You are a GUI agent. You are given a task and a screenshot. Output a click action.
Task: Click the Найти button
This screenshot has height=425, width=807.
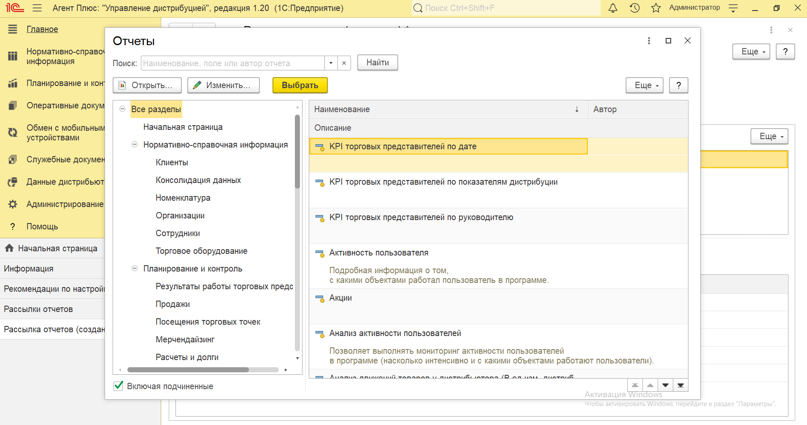pos(378,62)
